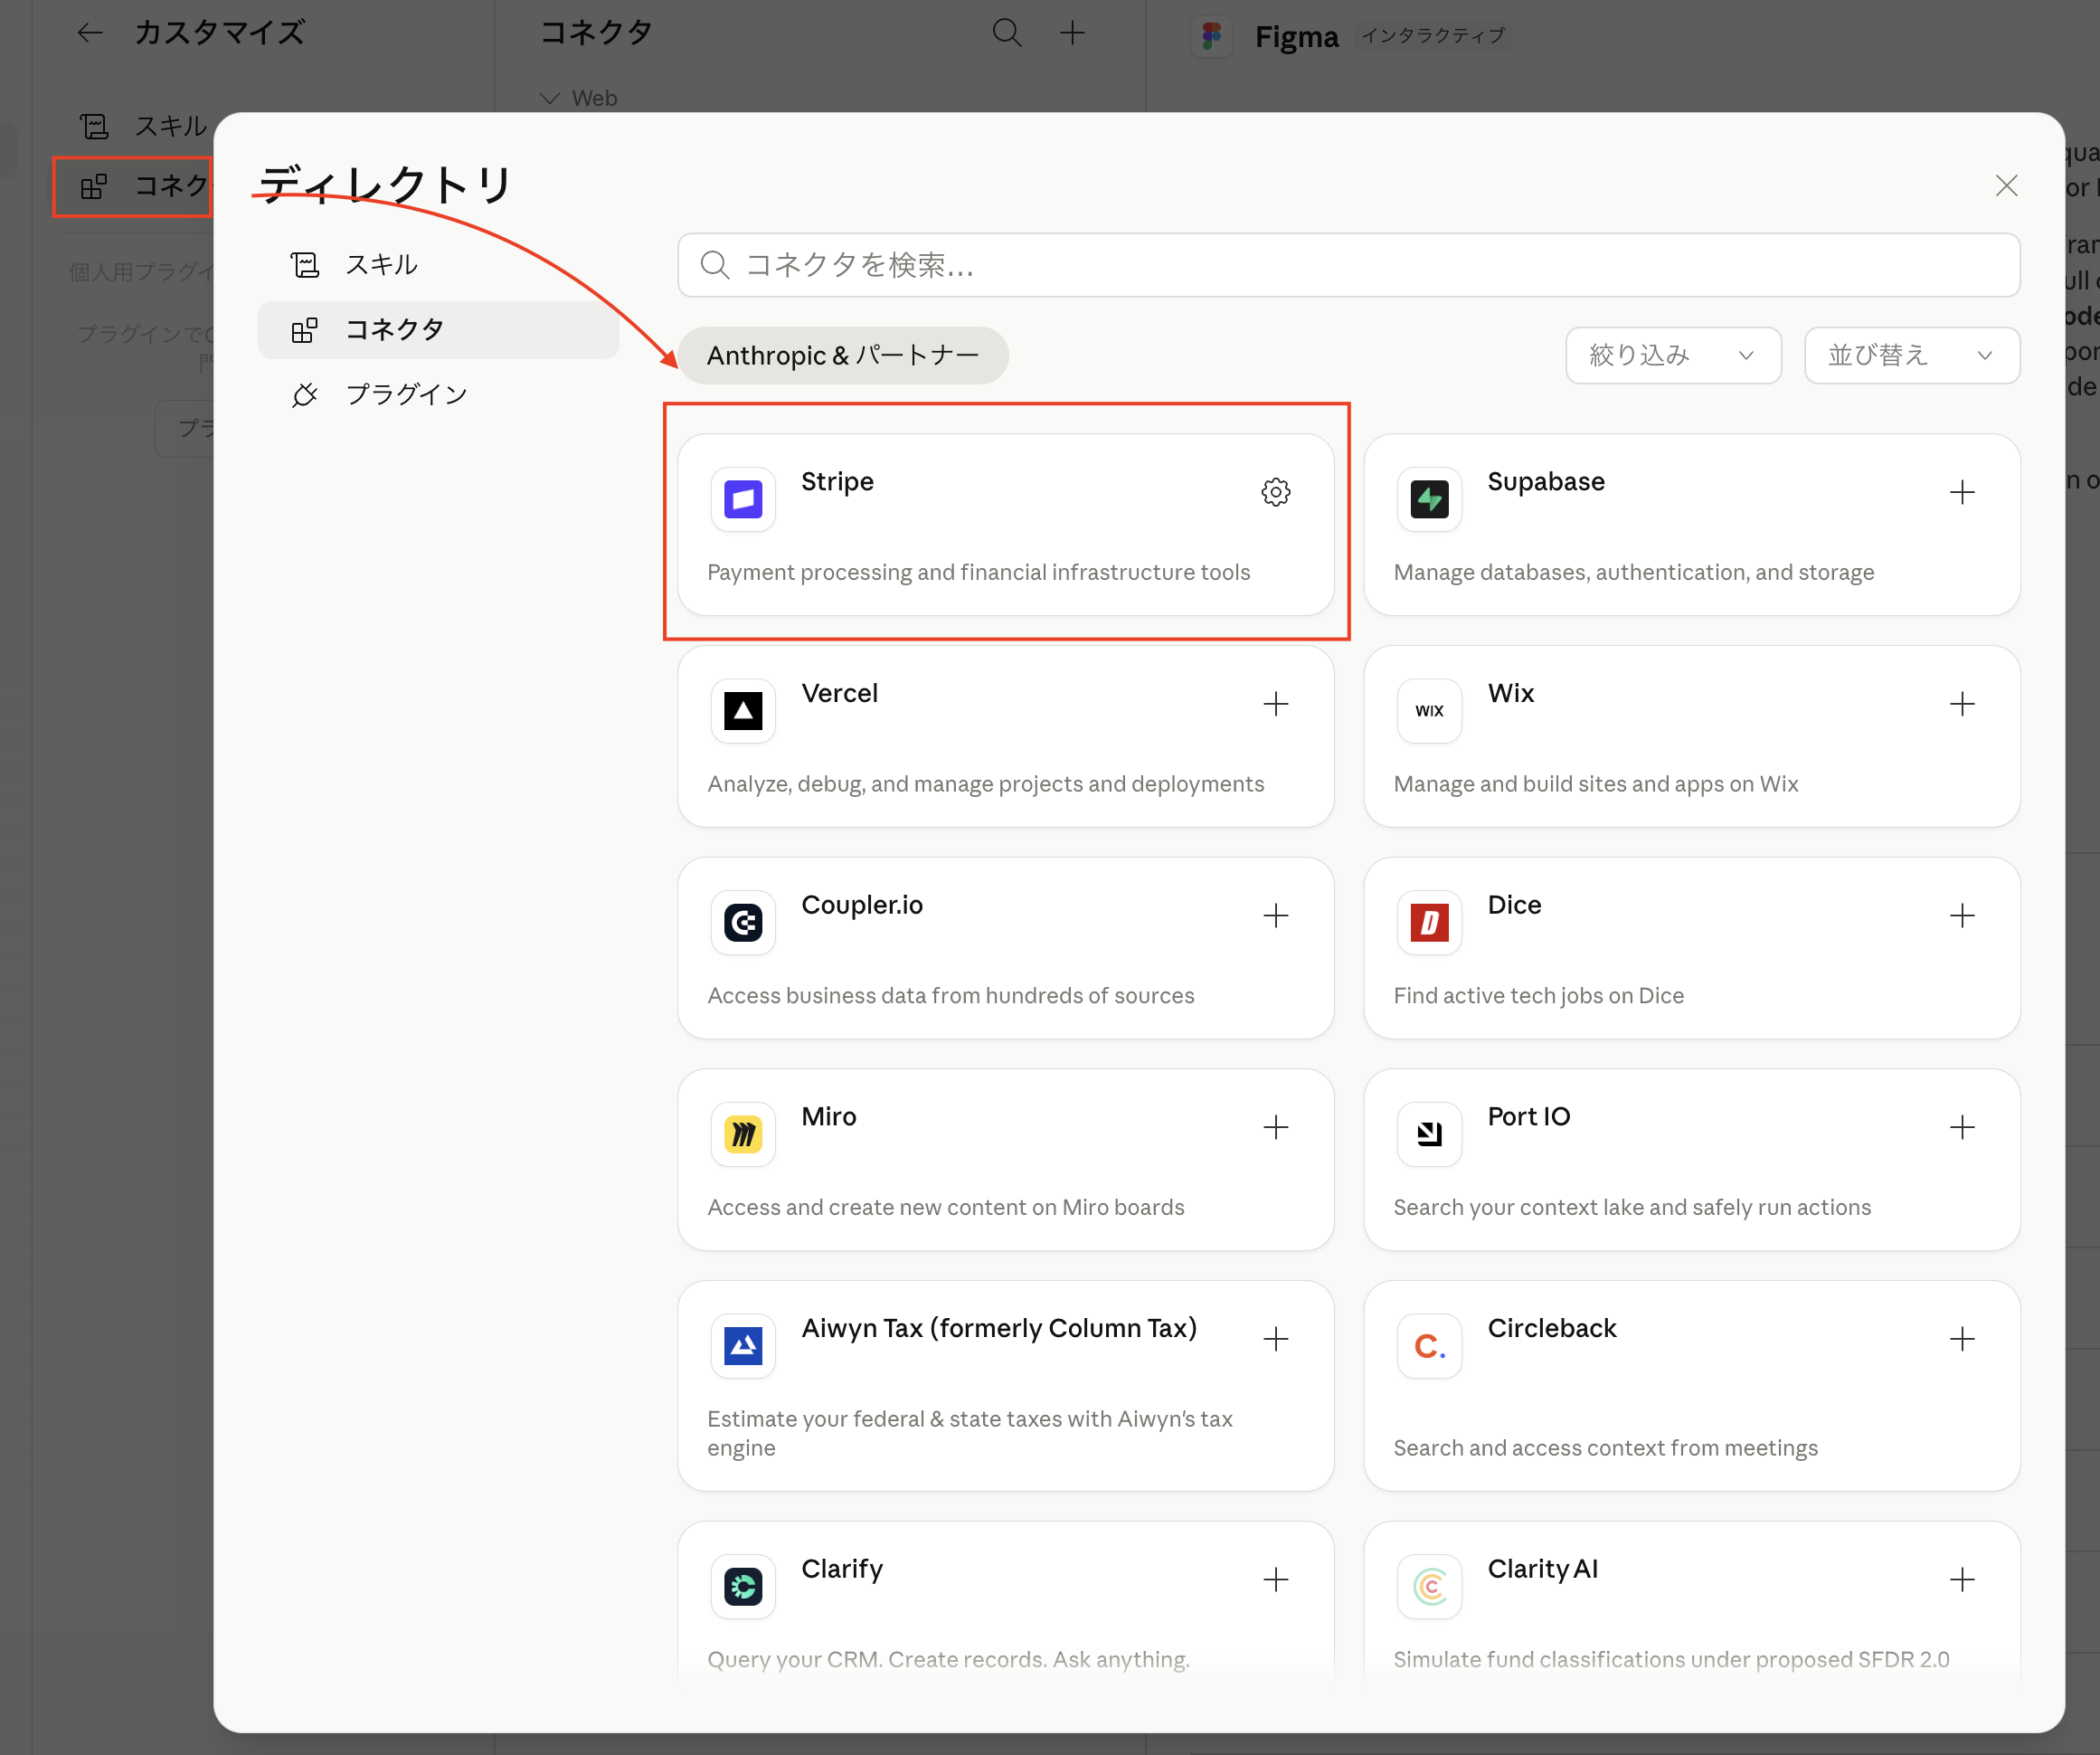This screenshot has width=2100, height=1755.
Task: Open the 絞り込み filter dropdown
Action: [x=1672, y=355]
